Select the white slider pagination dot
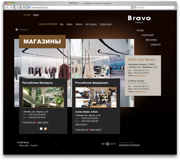Viewport: 180px width, 160px height. [x=41, y=129]
